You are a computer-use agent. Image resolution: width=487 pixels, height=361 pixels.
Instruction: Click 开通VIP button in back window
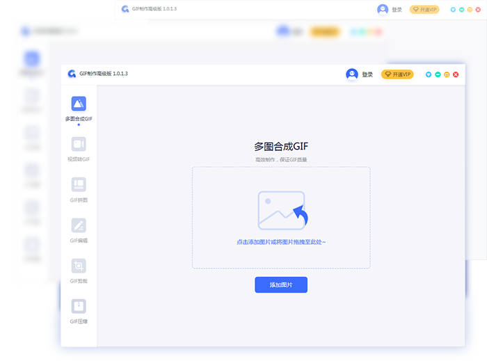tap(424, 10)
